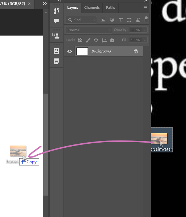Switch to the Paths tab
186x217 pixels.
point(110,8)
